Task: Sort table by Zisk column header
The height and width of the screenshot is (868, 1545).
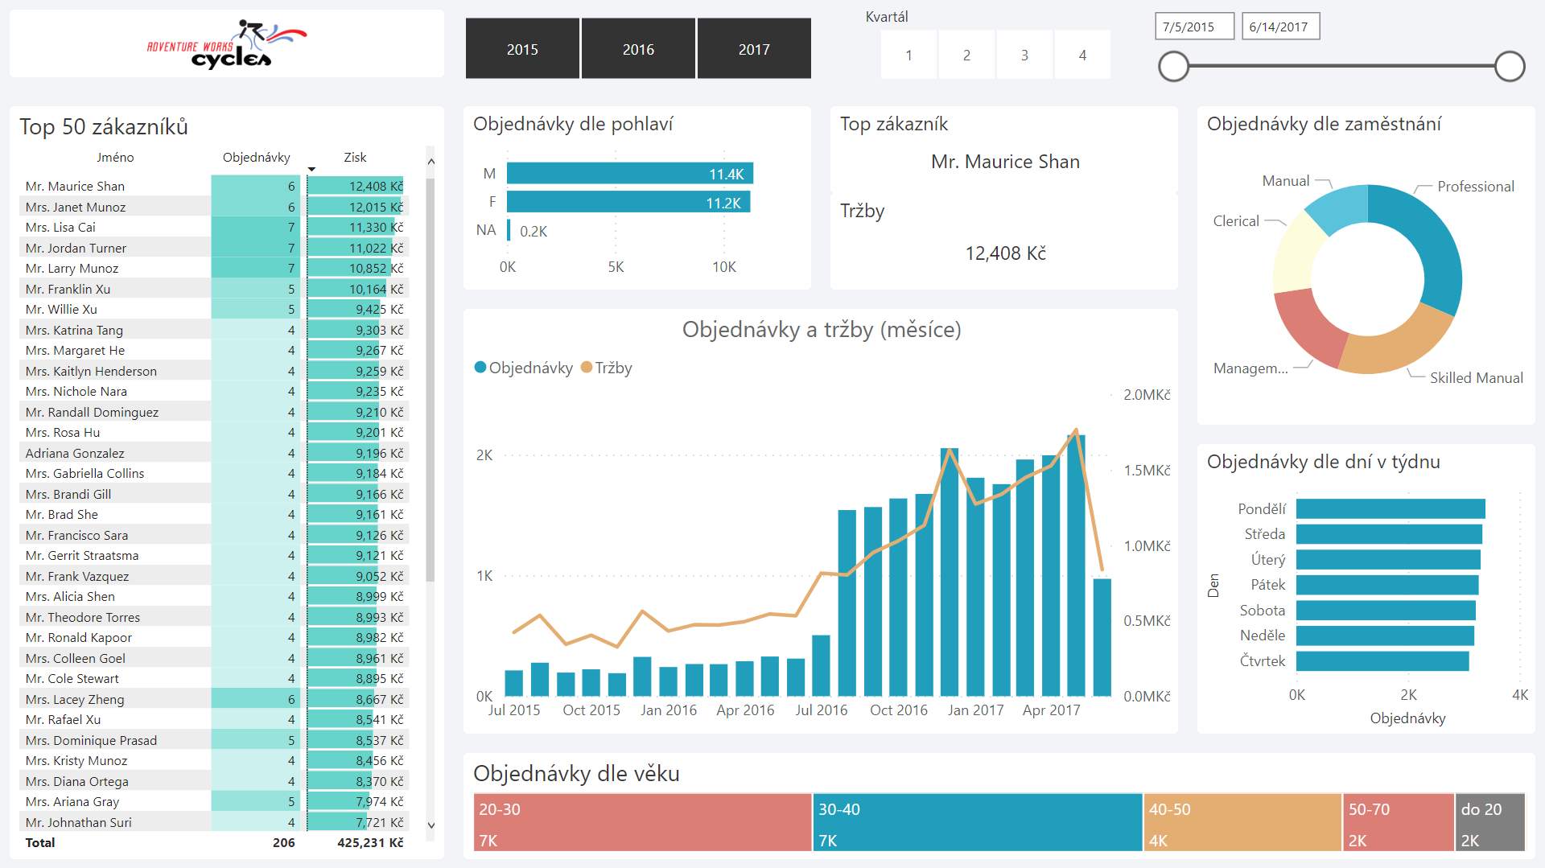Action: [x=355, y=158]
